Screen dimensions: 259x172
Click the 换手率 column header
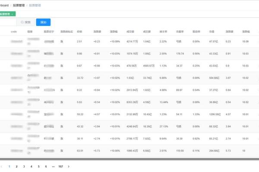163,31
